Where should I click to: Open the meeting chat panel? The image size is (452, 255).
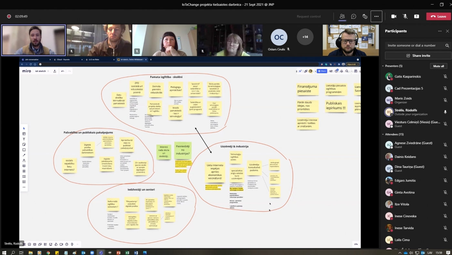point(354,16)
